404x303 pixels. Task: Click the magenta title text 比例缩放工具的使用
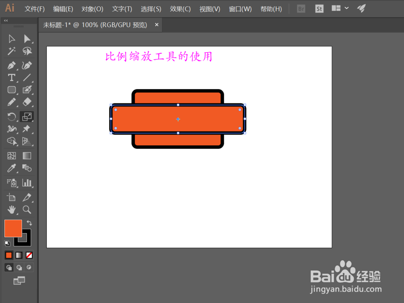[159, 57]
